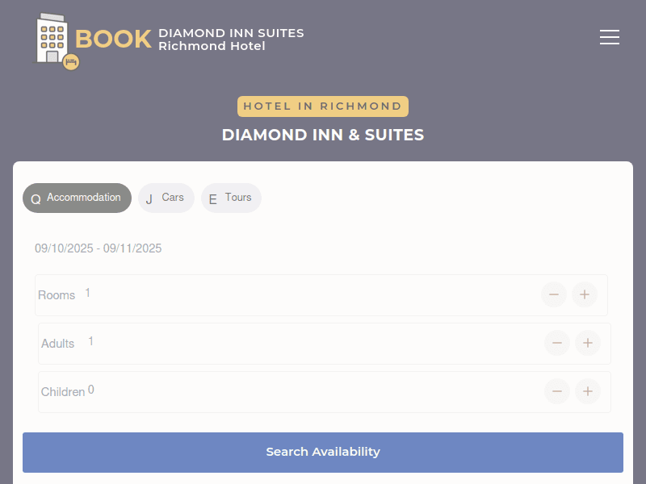Click the Adults quantity value
Screen dimensions: 646x484
click(90, 341)
